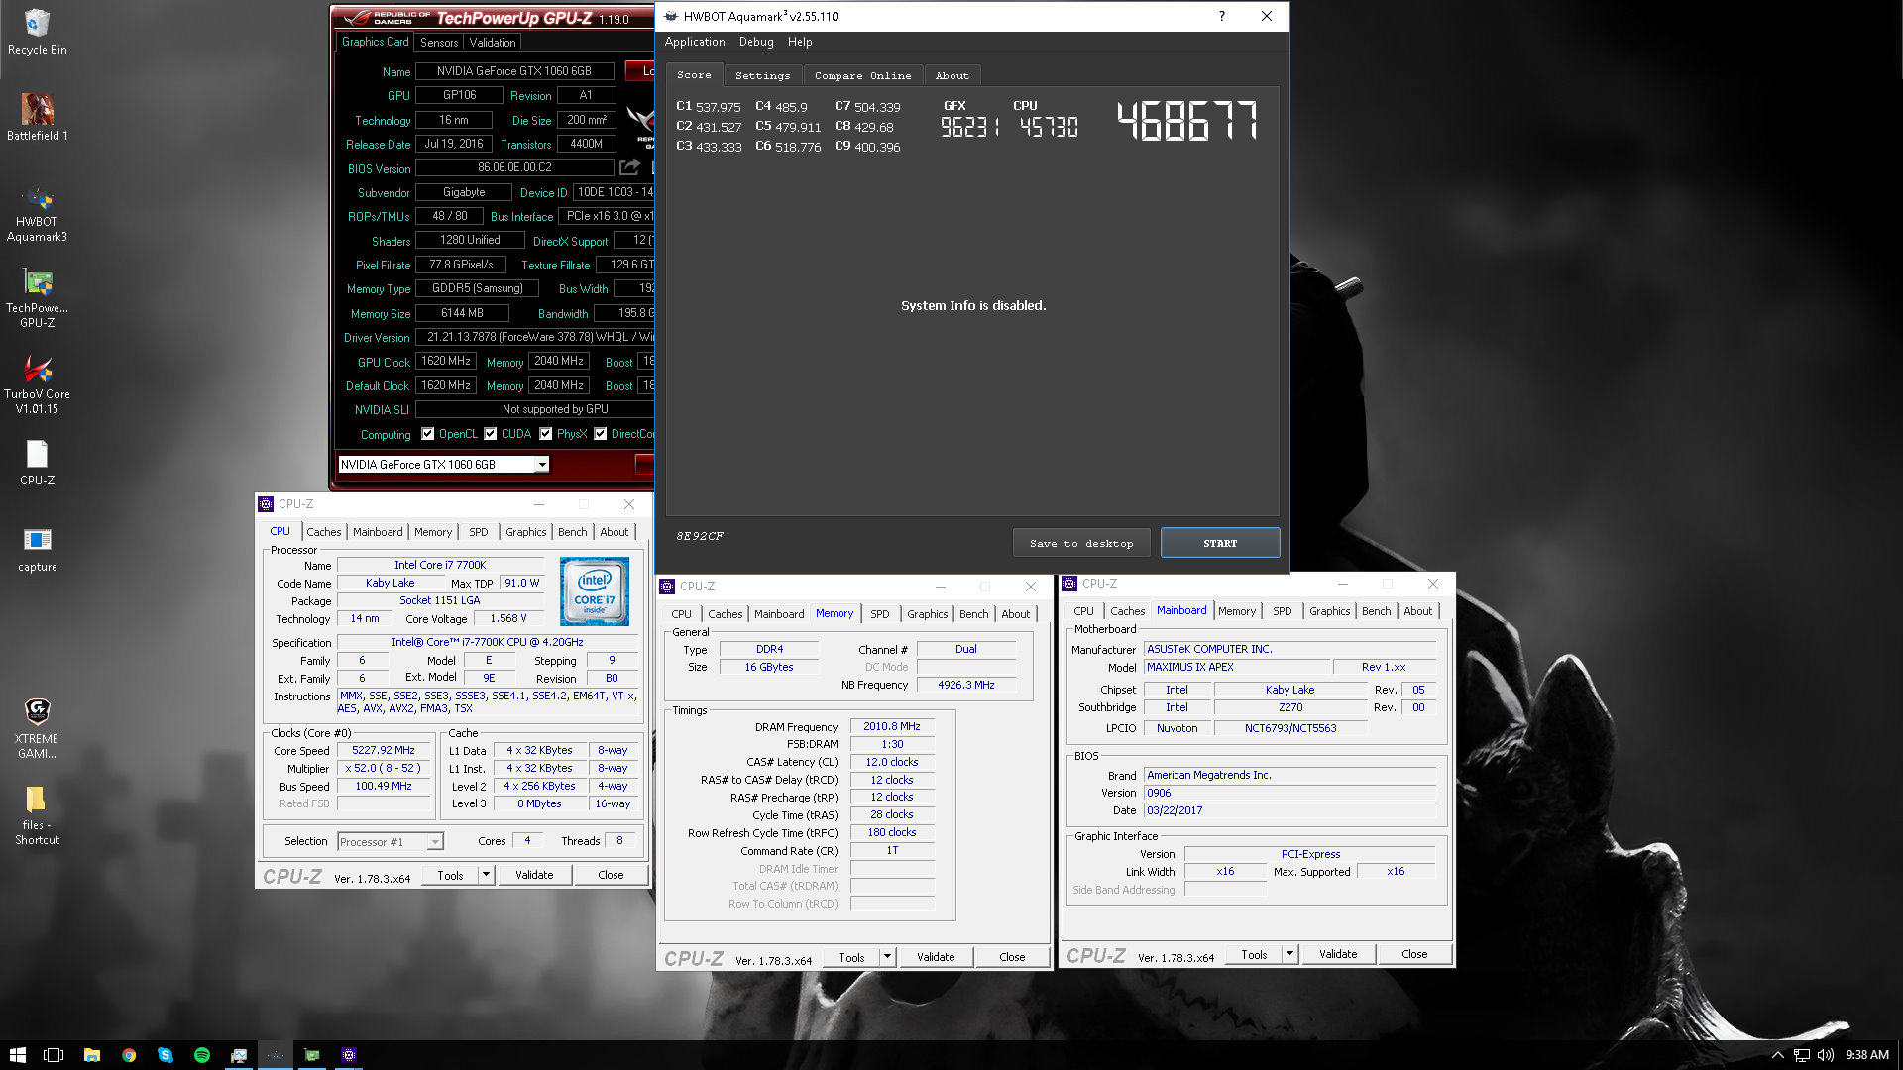Switch to GPU-Z taskbar button
The height and width of the screenshot is (1070, 1903).
click(312, 1055)
